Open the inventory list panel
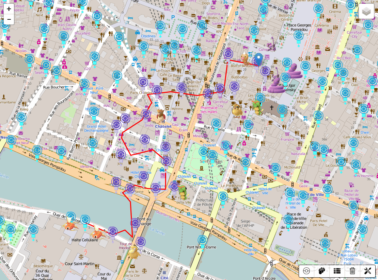This screenshot has width=378, height=280. [337, 271]
